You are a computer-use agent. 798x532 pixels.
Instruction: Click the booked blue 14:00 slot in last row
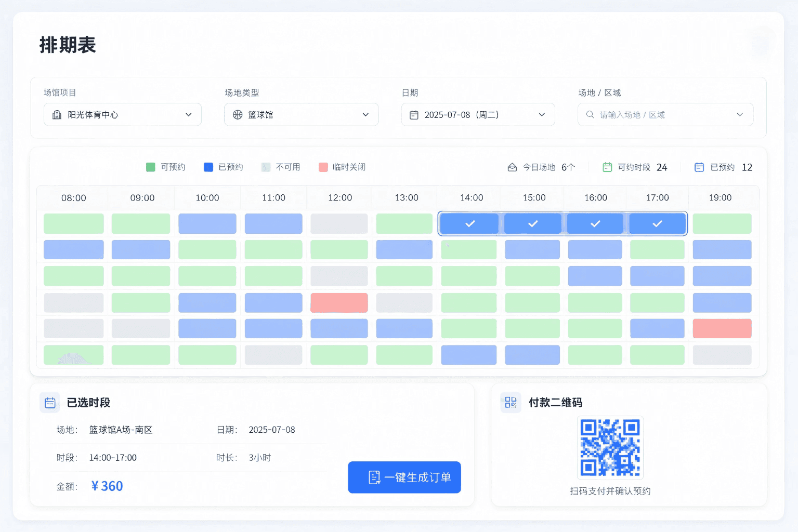(x=469, y=355)
